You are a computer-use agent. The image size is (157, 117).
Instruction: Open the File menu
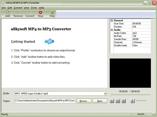pos(4,8)
